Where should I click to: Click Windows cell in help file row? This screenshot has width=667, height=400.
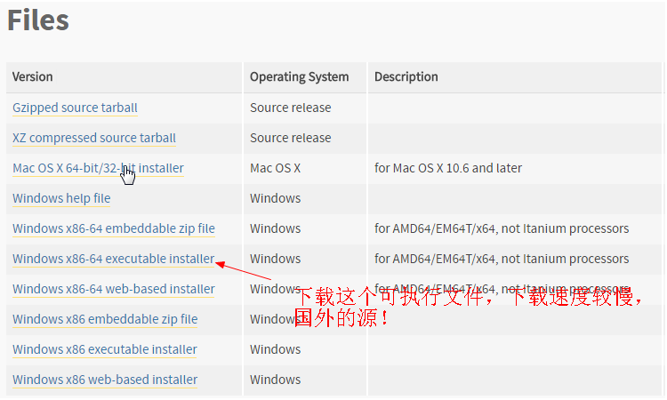pyautogui.click(x=275, y=198)
